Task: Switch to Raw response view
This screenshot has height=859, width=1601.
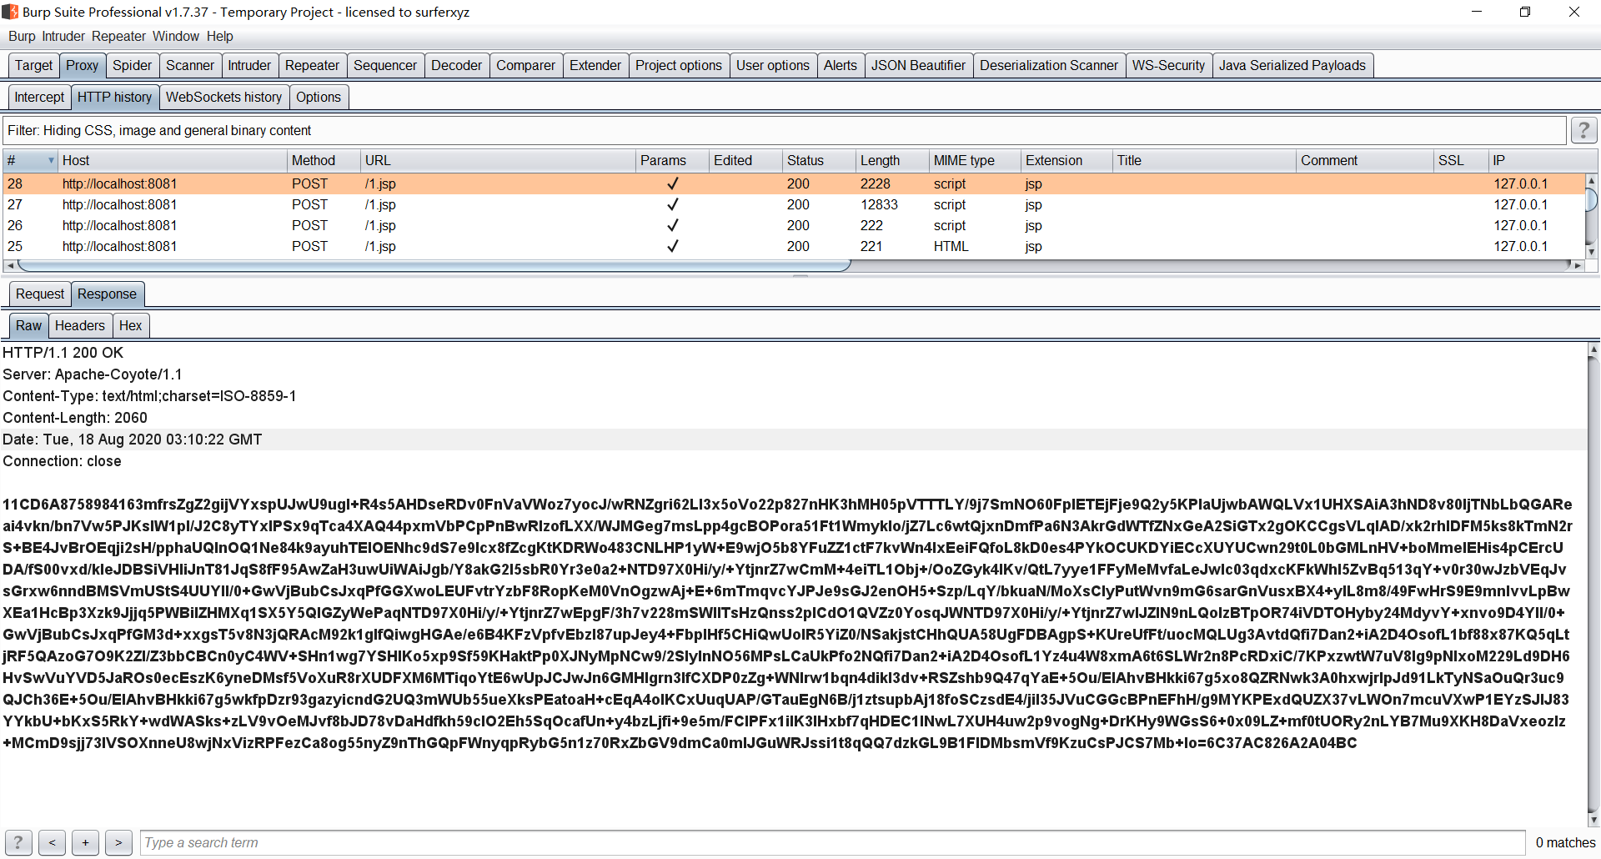Action: 28,325
